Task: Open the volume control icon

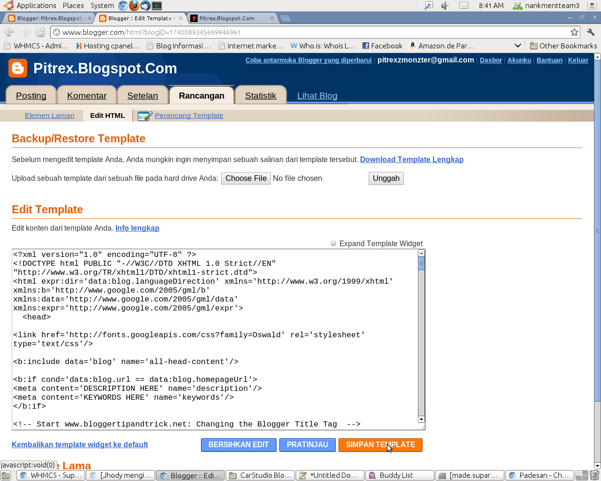Action: tap(445, 6)
